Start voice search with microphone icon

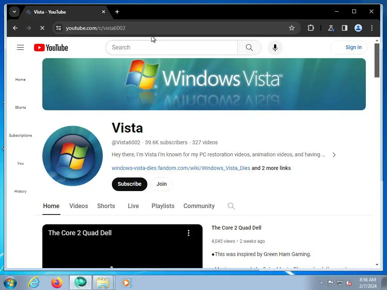pyautogui.click(x=275, y=47)
